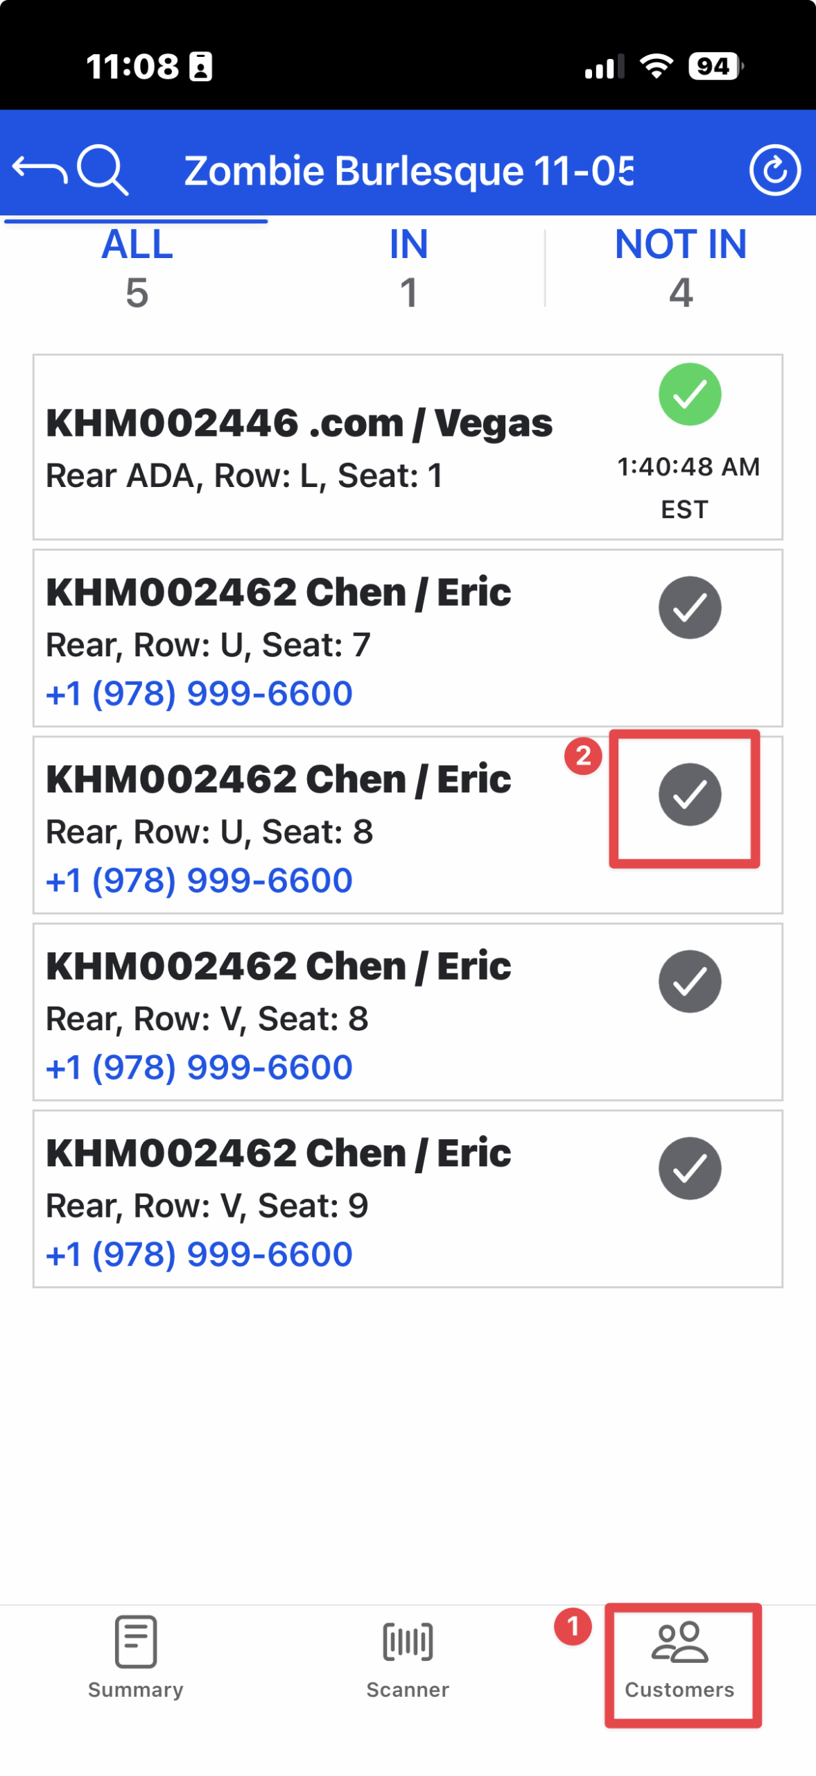Check in Row V Seat 8 ticket
816x1776 pixels.
tap(690, 982)
